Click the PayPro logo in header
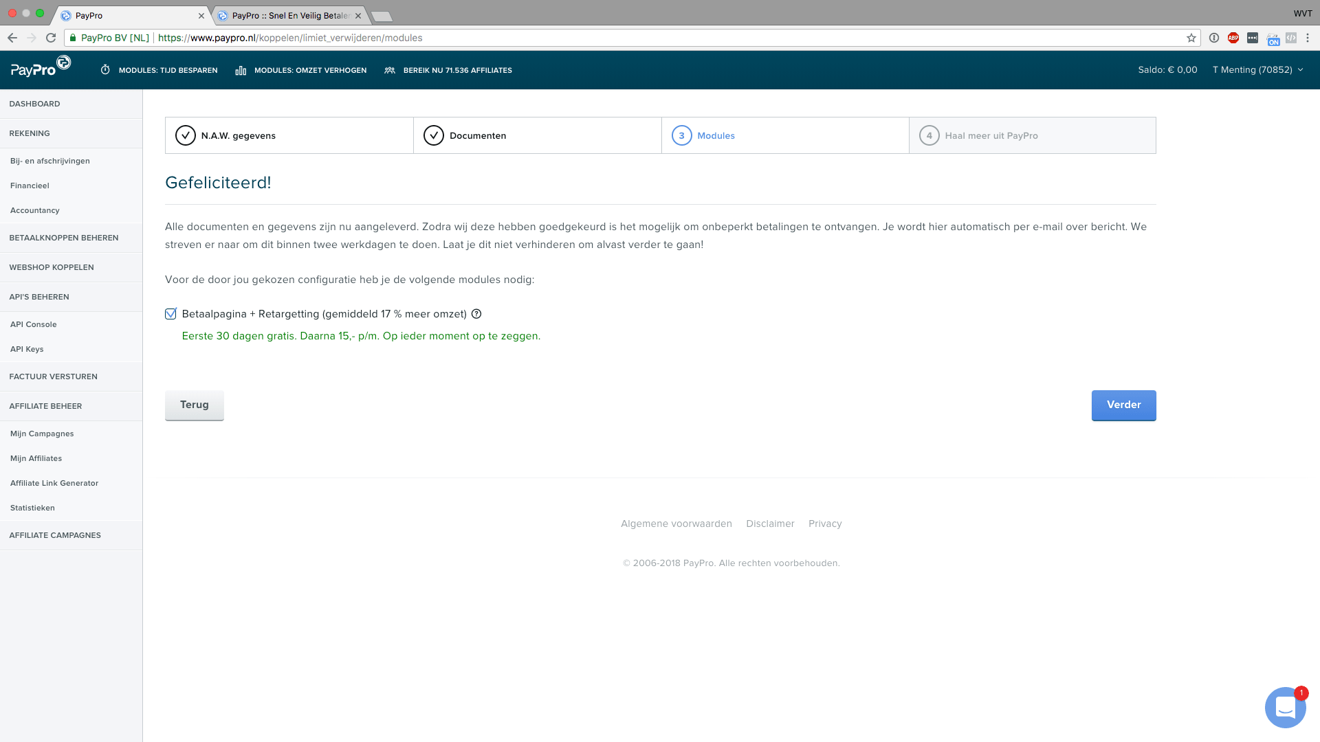Image resolution: width=1320 pixels, height=742 pixels. click(x=41, y=67)
